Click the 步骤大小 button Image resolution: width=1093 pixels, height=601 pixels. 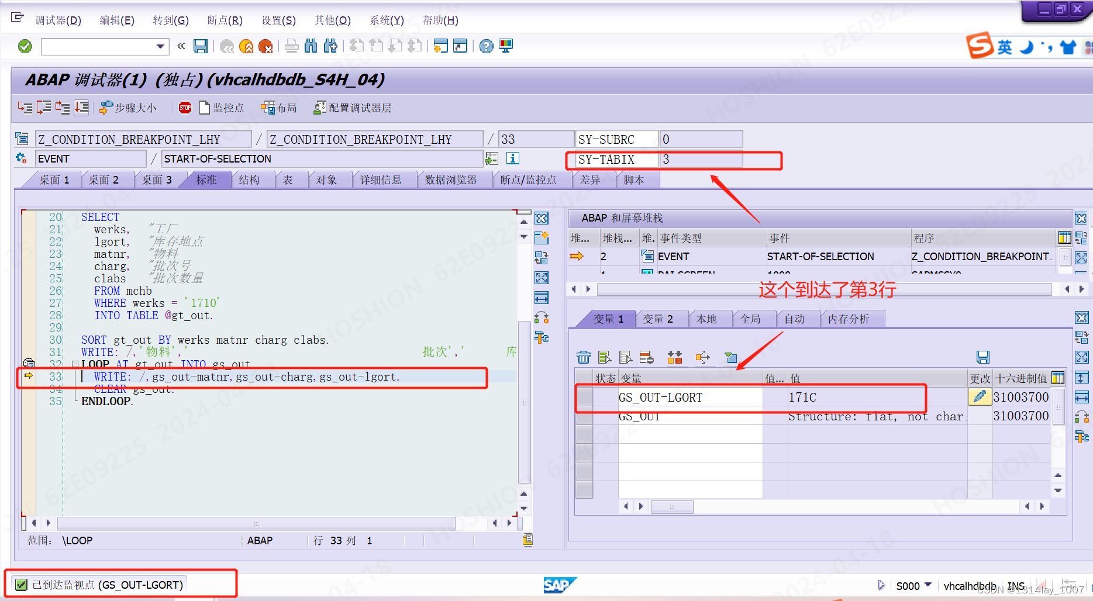click(x=128, y=108)
